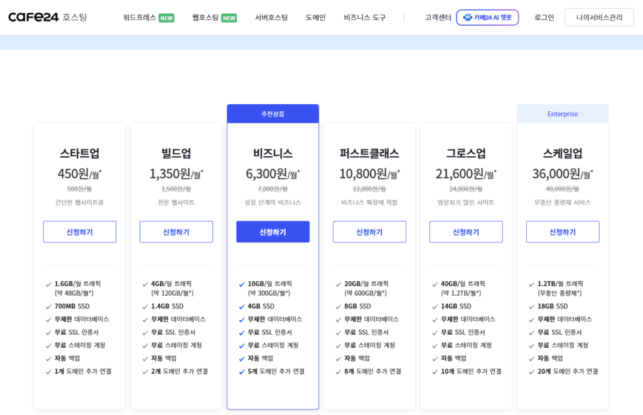
Task: Apply for the 스타트업 plan with 신청하기
Action: tap(80, 232)
